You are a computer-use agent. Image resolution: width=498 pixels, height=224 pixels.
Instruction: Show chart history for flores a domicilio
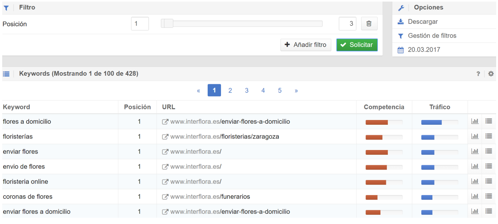[x=475, y=121]
